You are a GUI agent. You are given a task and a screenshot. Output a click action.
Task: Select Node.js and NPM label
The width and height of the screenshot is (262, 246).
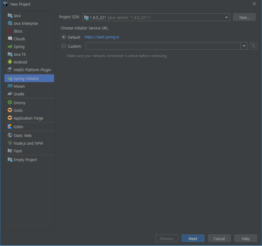tap(28, 143)
